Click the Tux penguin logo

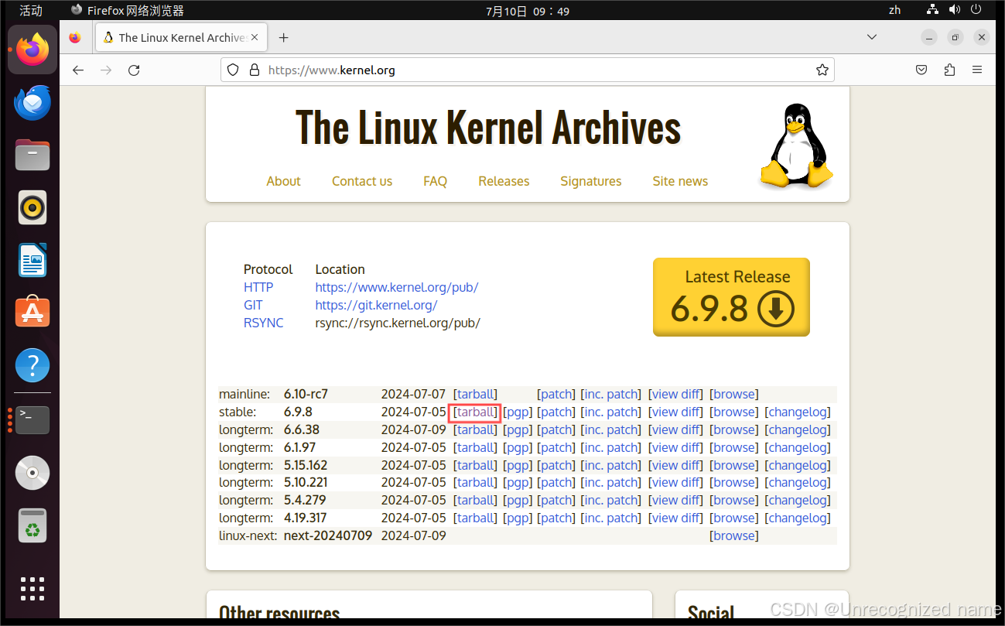(x=796, y=147)
